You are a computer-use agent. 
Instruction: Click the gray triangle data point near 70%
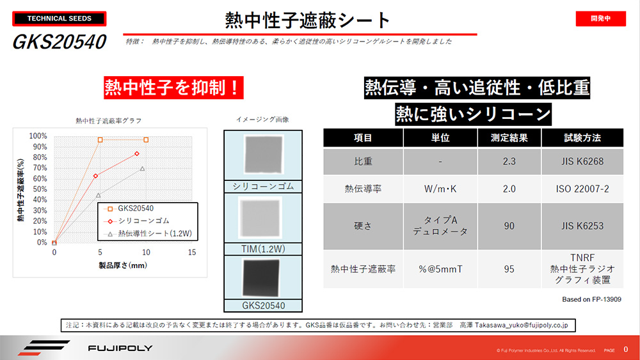coord(142,168)
